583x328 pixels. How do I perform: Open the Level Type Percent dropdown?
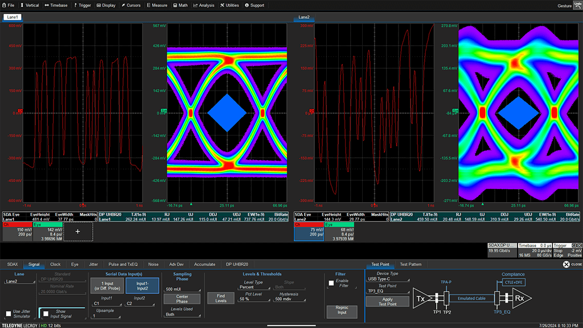click(253, 288)
